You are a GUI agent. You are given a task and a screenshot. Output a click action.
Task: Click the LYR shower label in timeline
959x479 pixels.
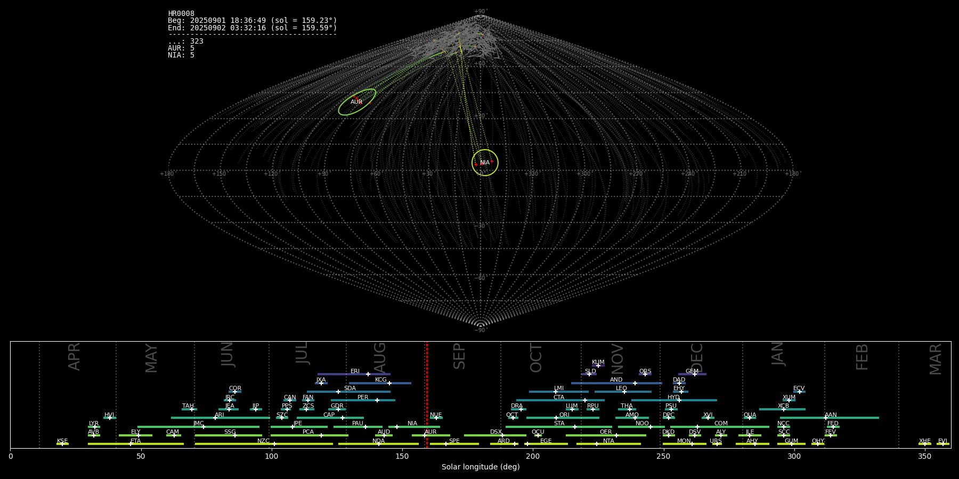[x=94, y=424]
